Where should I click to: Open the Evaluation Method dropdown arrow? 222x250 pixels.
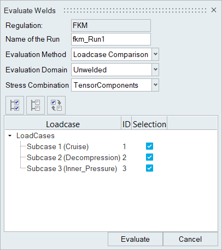155,54
